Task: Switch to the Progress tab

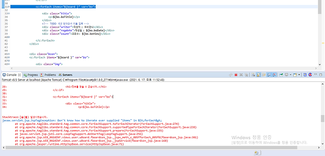Action: pos(31,75)
